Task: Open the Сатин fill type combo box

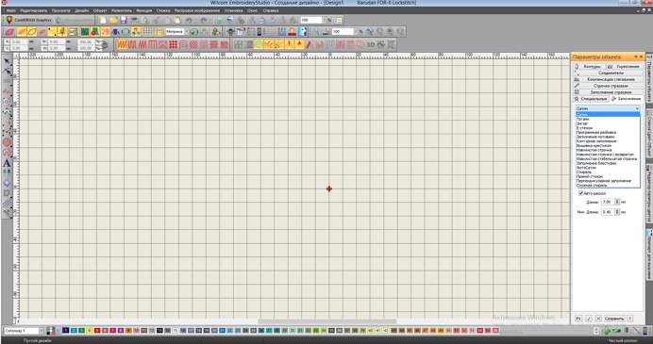Action: (608, 108)
